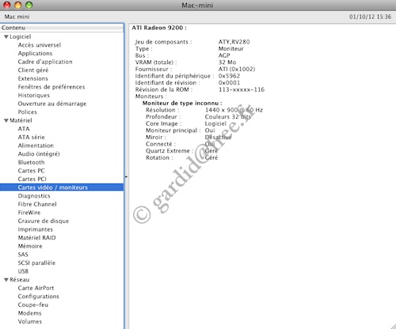The image size is (396, 329).
Task: Open Diagnostics hardware entry
Action: point(34,196)
